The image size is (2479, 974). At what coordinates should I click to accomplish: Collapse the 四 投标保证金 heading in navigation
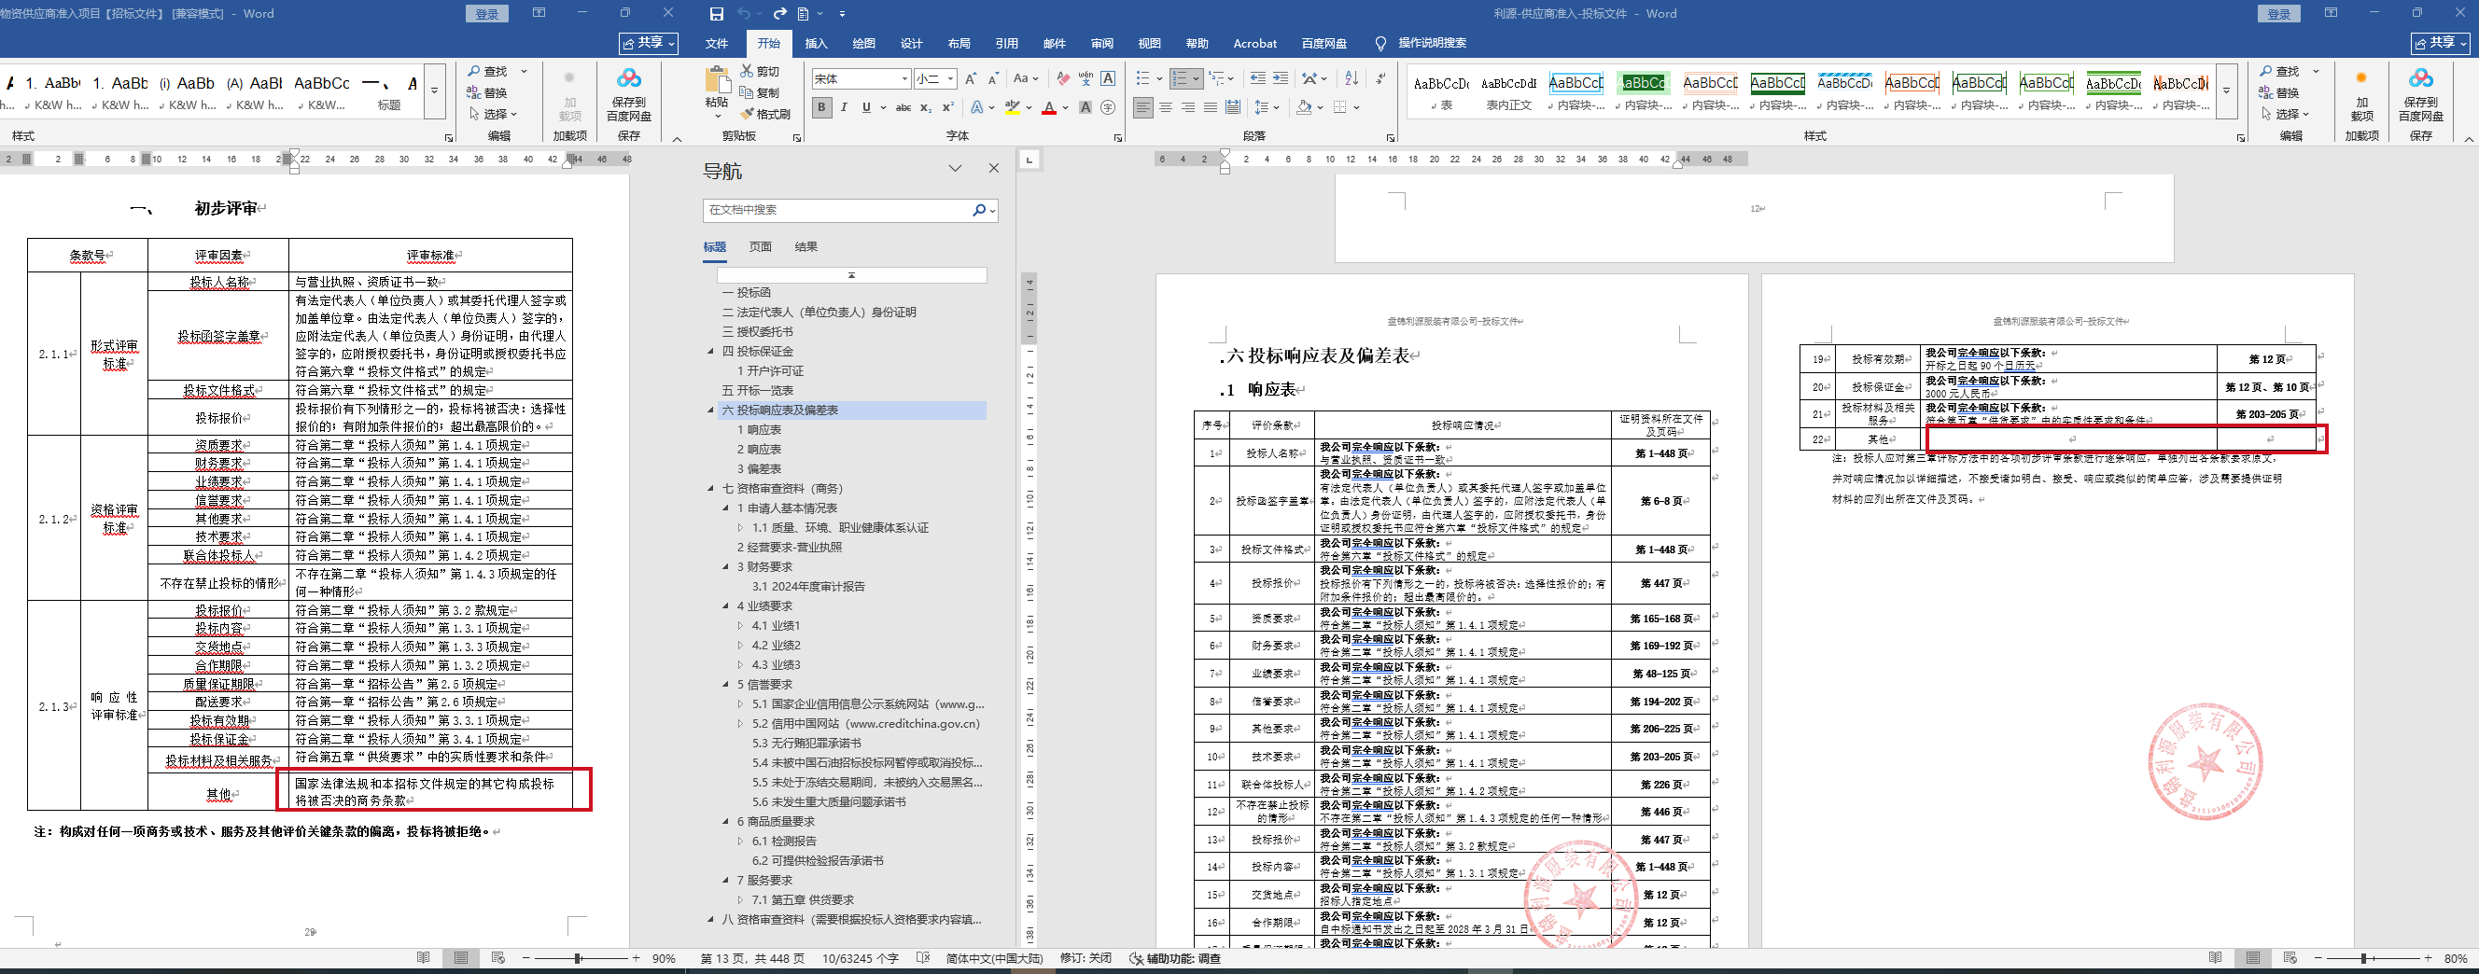711,352
